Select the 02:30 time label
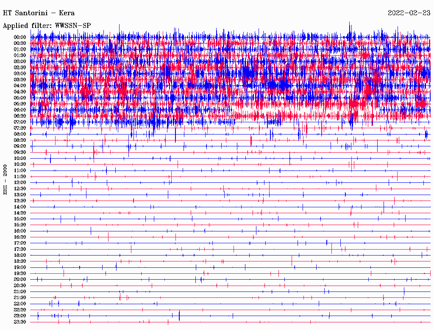 tap(20, 68)
